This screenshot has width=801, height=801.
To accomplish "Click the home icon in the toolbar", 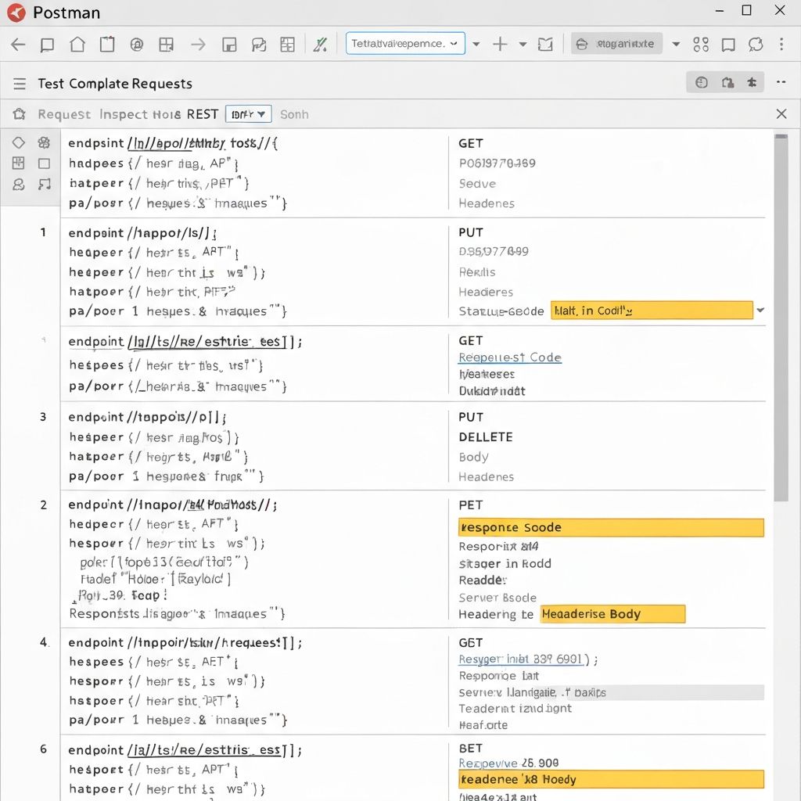I will coord(77,45).
